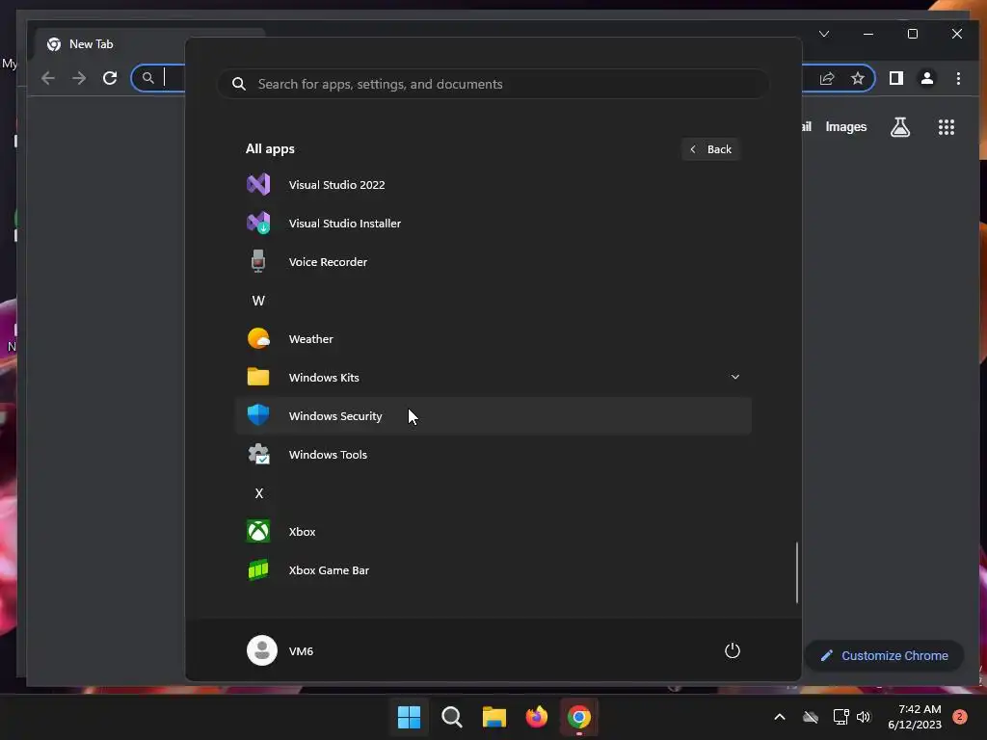Share this page in Chrome

(826, 78)
